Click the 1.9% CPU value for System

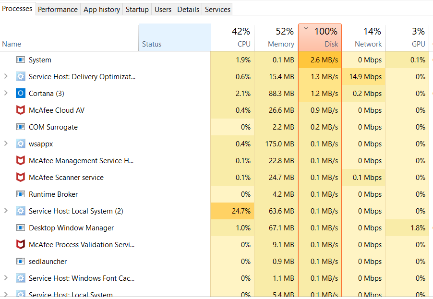[x=232, y=60]
